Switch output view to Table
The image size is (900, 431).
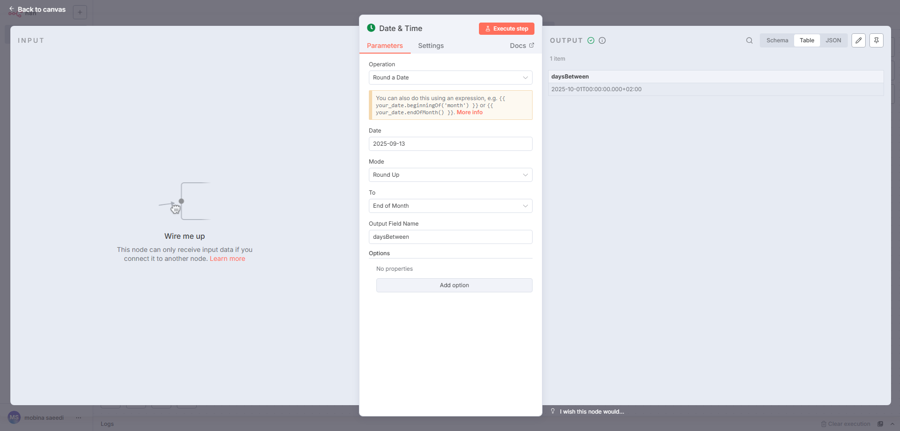click(806, 40)
